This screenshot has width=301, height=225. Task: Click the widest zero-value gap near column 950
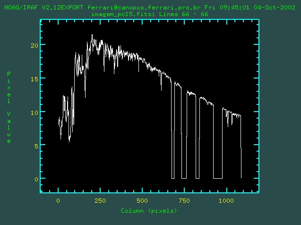(218, 178)
